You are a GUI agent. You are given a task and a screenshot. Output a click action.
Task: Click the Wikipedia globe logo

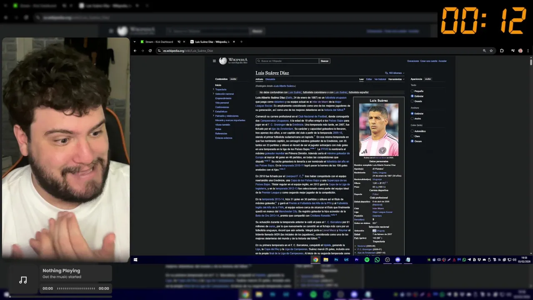223,61
